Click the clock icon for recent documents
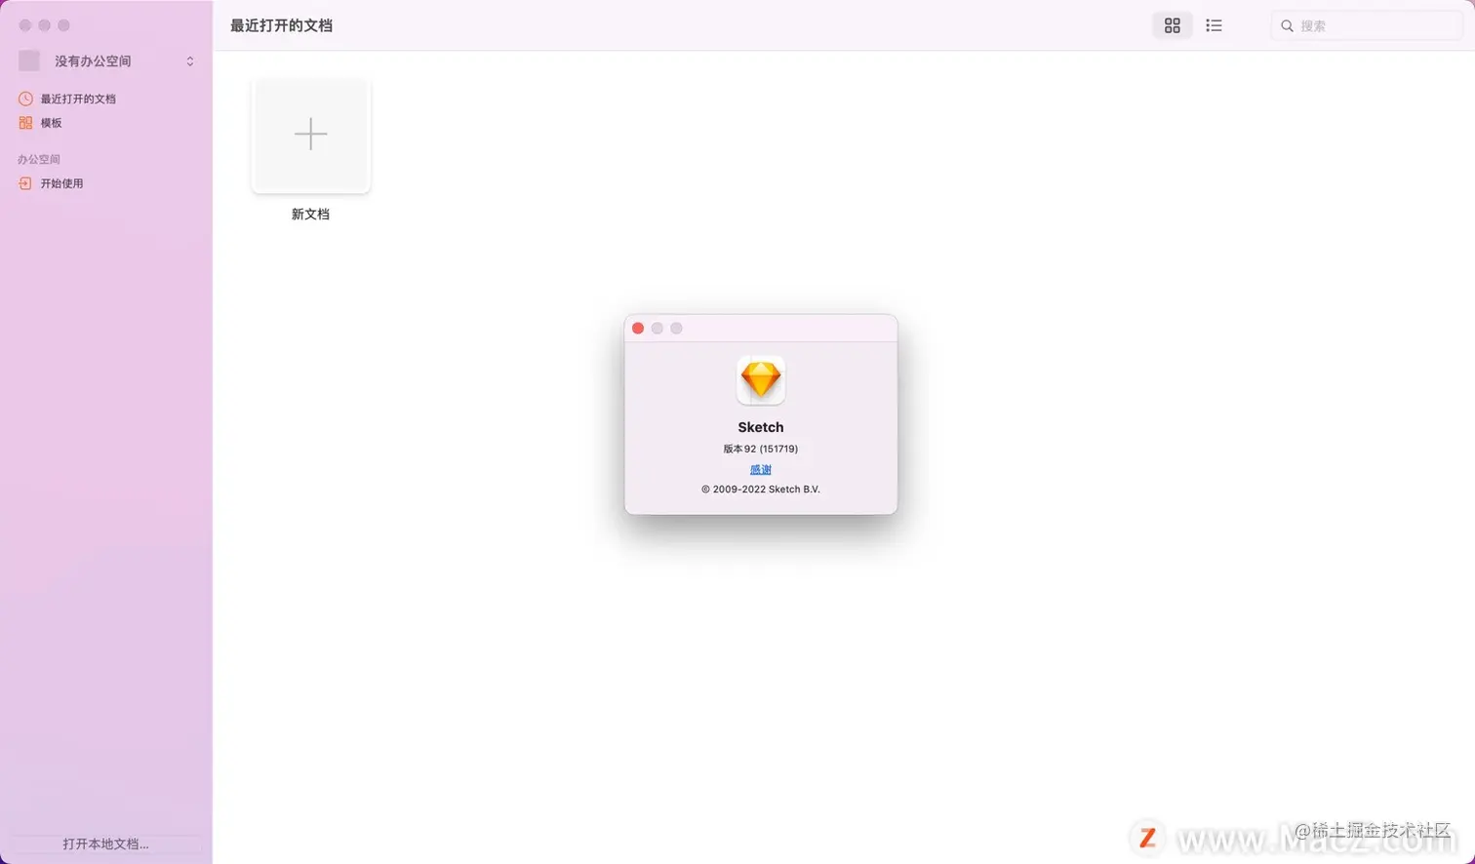 coord(25,98)
